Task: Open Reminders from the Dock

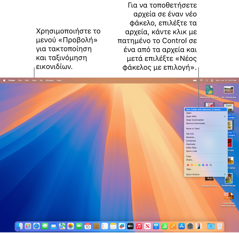Action: 105,226
